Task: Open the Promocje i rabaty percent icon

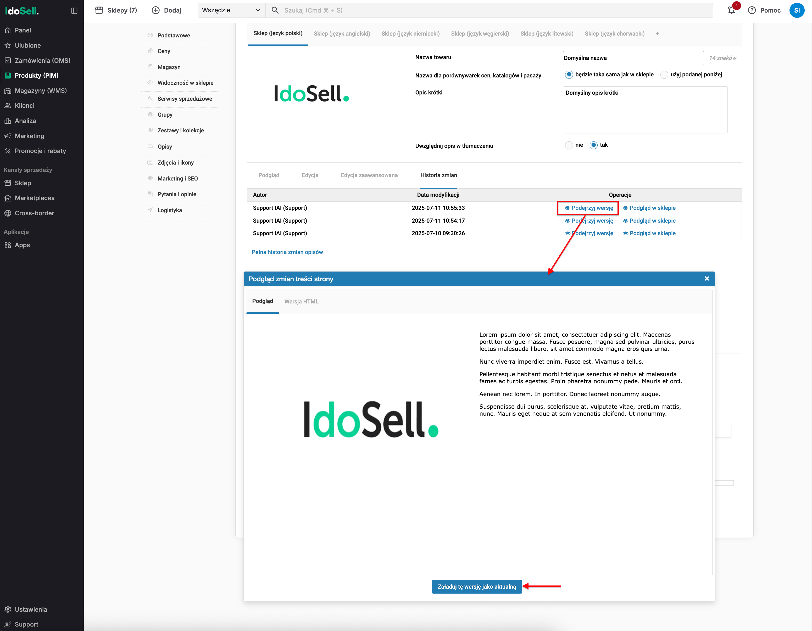Action: point(8,151)
